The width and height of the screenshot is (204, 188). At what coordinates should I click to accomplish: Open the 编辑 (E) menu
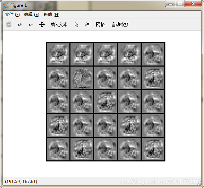pos(32,15)
